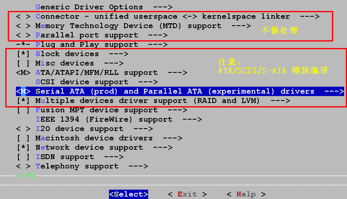Expand IEEE 1394 (FireWire) support arrow
The height and width of the screenshot is (199, 347).
pyautogui.click(x=192, y=119)
